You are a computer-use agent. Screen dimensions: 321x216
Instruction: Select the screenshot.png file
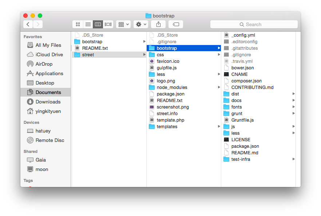pyautogui.click(x=173, y=107)
